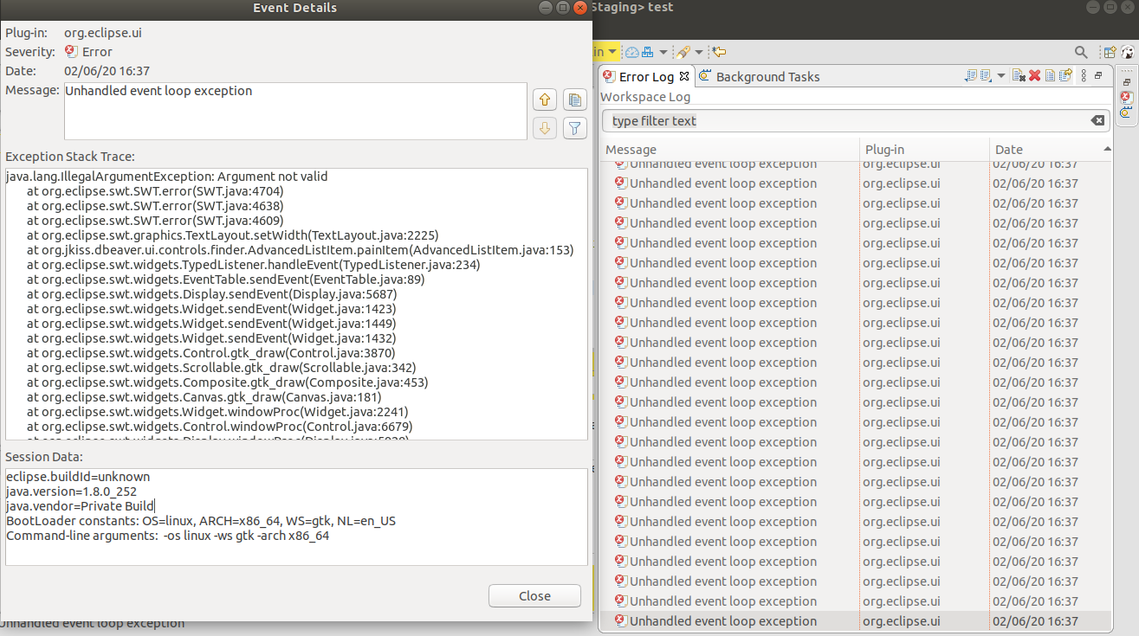Open the dashboard gauge toolbar icon
This screenshot has height=636, width=1139.
tap(631, 53)
